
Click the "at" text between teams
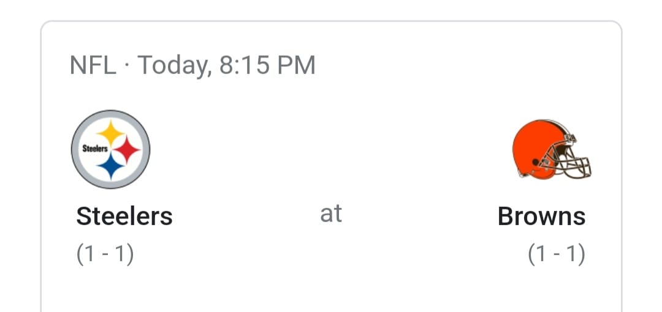coord(331,214)
